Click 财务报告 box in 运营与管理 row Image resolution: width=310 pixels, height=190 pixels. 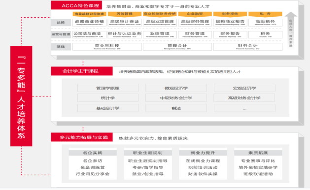tap(230, 34)
